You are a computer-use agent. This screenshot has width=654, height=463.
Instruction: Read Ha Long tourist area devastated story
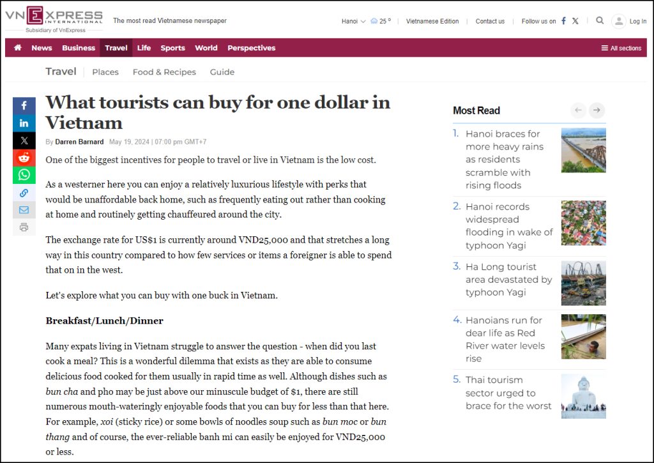tap(508, 279)
